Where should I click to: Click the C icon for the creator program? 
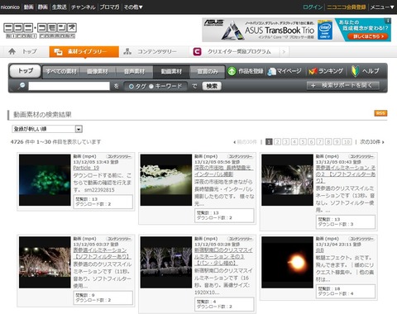pyautogui.click(x=197, y=51)
